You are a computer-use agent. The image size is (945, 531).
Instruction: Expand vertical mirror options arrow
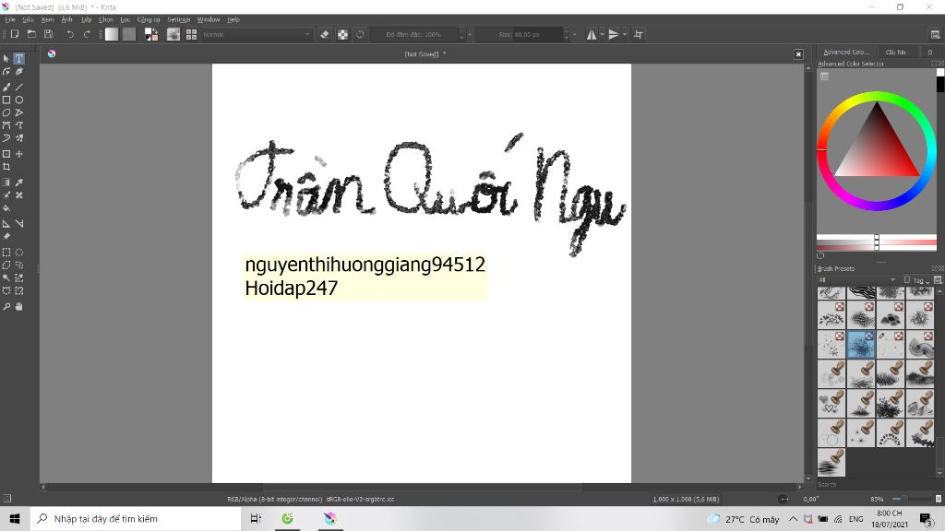click(625, 34)
